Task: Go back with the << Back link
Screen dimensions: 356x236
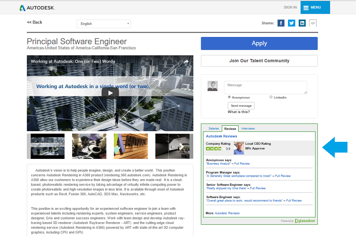Action: (x=35, y=22)
